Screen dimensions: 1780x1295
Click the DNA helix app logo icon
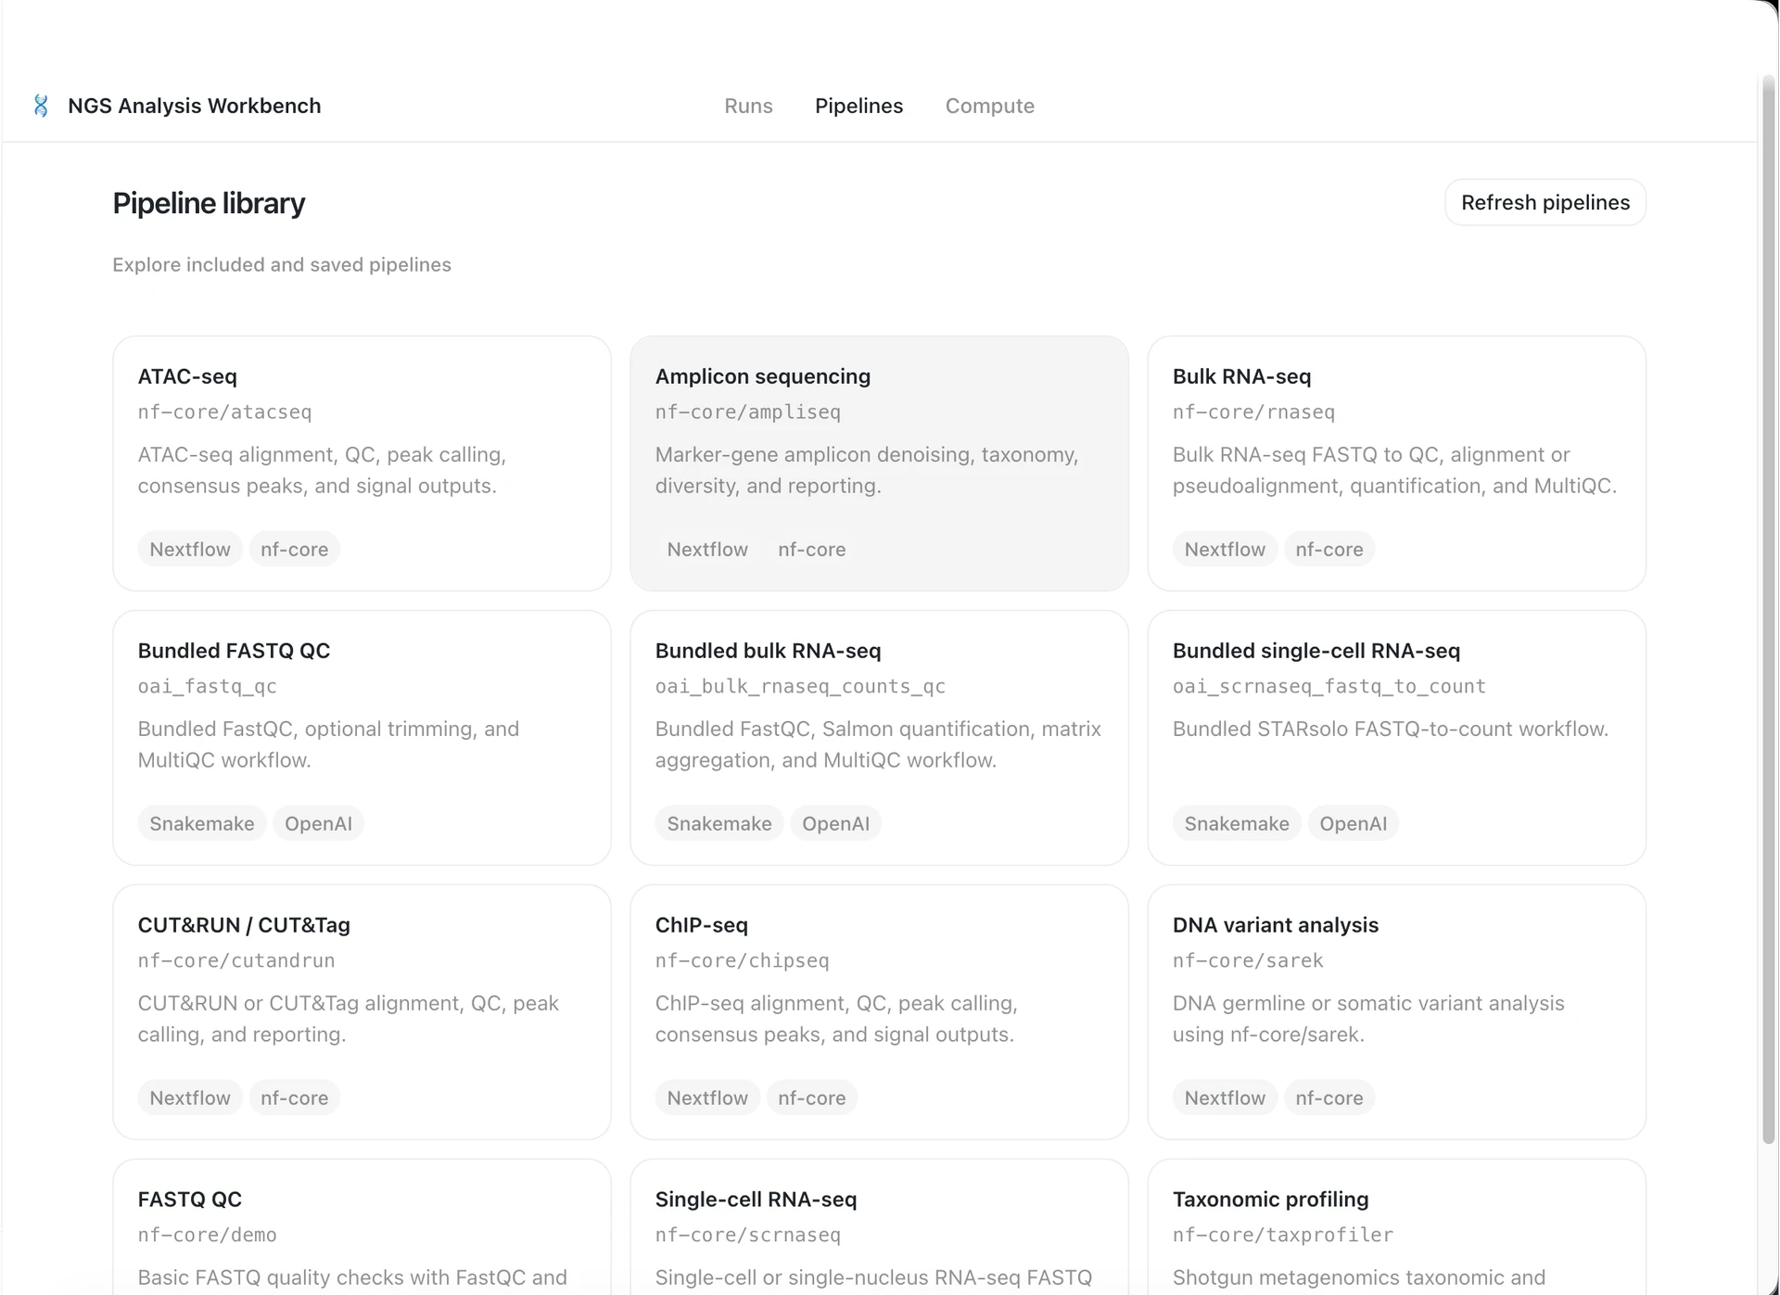tap(41, 106)
